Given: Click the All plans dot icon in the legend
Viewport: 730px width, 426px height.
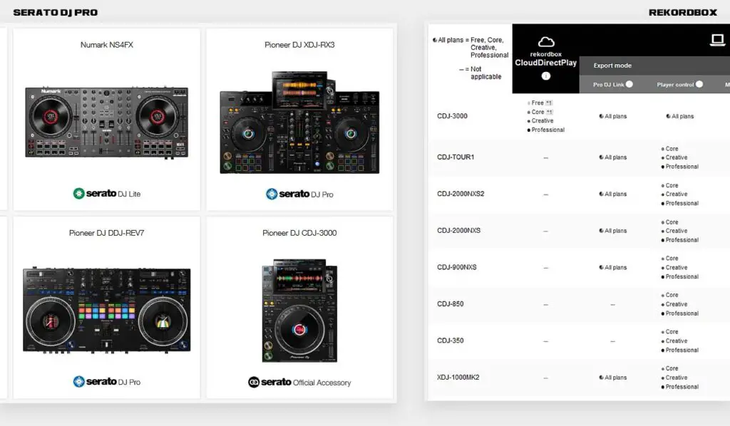Looking at the screenshot, I should 435,40.
